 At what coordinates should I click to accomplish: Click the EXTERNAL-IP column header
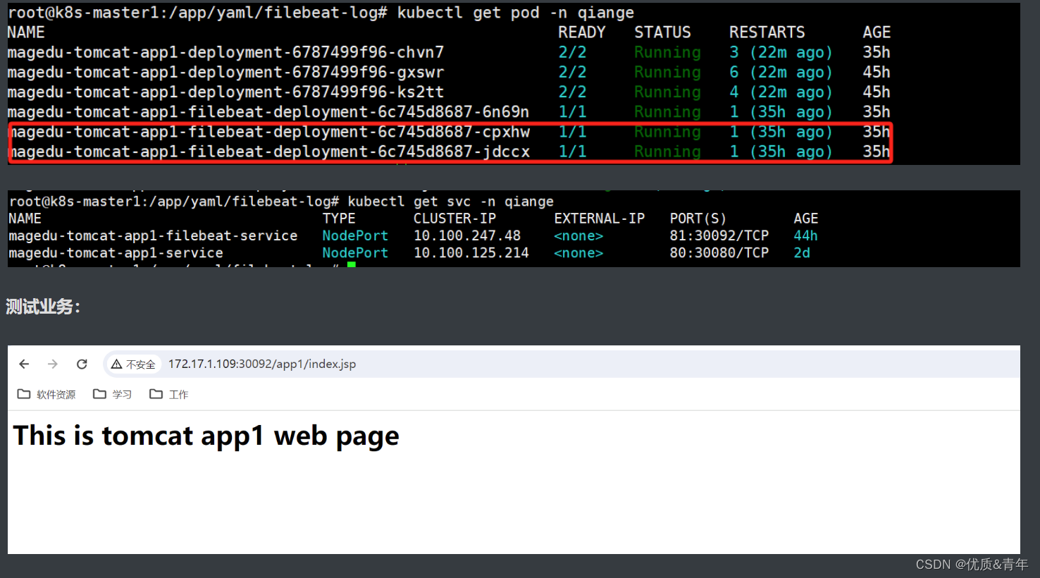click(x=599, y=219)
